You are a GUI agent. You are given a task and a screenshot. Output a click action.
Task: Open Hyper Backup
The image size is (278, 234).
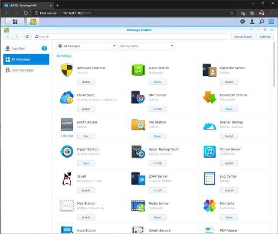pyautogui.click(x=86, y=163)
